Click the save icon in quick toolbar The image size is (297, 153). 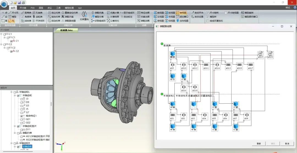(19, 2)
